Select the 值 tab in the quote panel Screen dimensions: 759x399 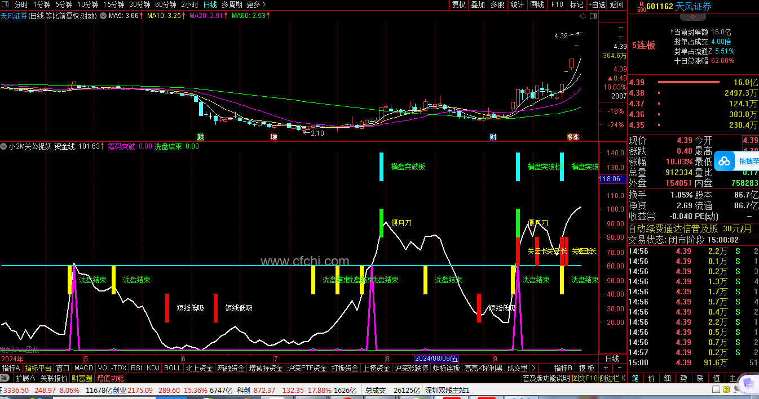click(717, 378)
